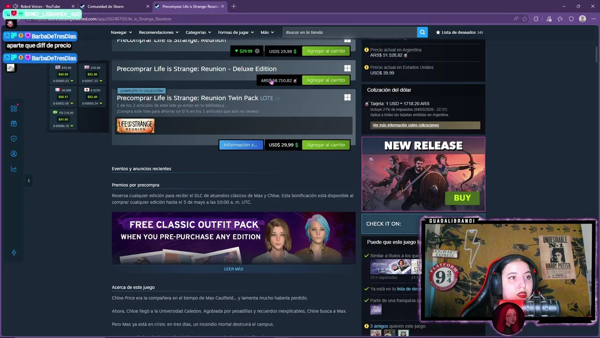Open a new browser tab
Screen dimensions: 600x338
click(233, 7)
